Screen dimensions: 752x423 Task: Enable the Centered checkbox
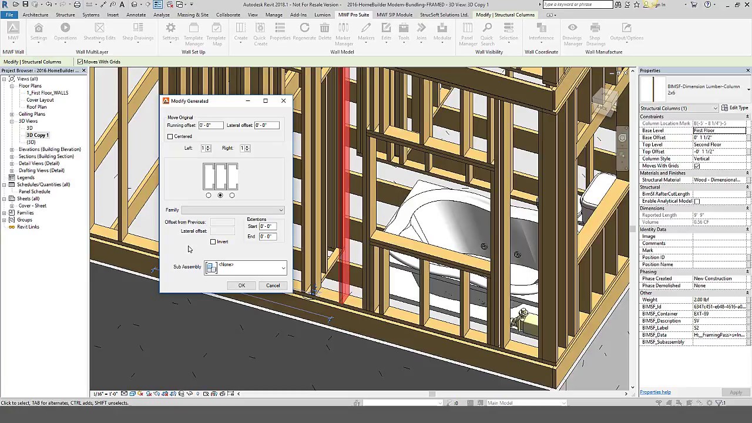coord(170,136)
